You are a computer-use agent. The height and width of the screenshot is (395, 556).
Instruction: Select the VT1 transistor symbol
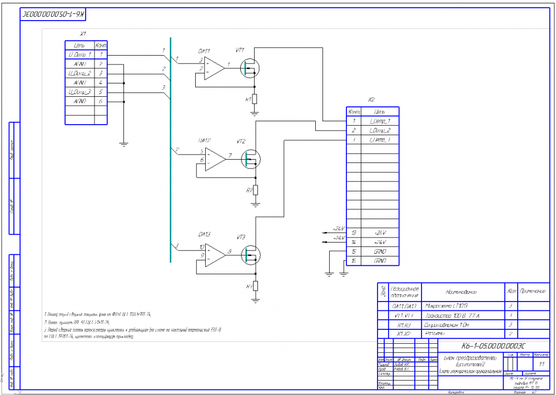(251, 68)
